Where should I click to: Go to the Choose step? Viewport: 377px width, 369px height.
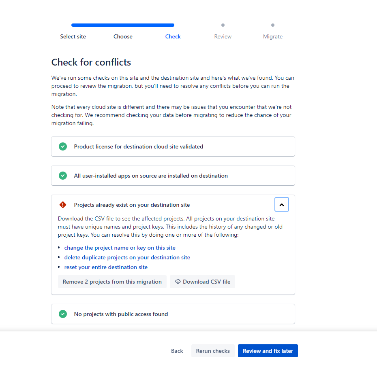tap(123, 36)
